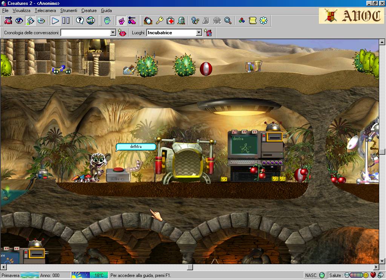Click the house favorite places icon
This screenshot has height=280, width=386.
pyautogui.click(x=208, y=33)
